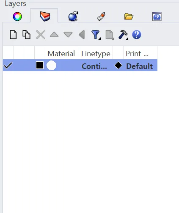Move layer down with triangle arrow
179x213 pixels.
coord(68,35)
